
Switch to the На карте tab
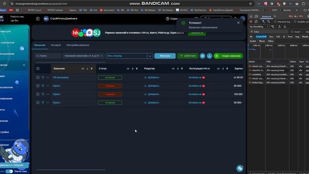(x=56, y=45)
